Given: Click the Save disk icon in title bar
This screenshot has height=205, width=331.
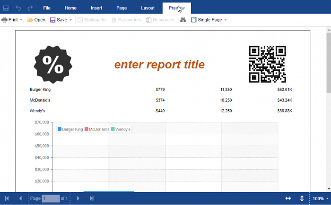Looking at the screenshot, I should [6, 8].
